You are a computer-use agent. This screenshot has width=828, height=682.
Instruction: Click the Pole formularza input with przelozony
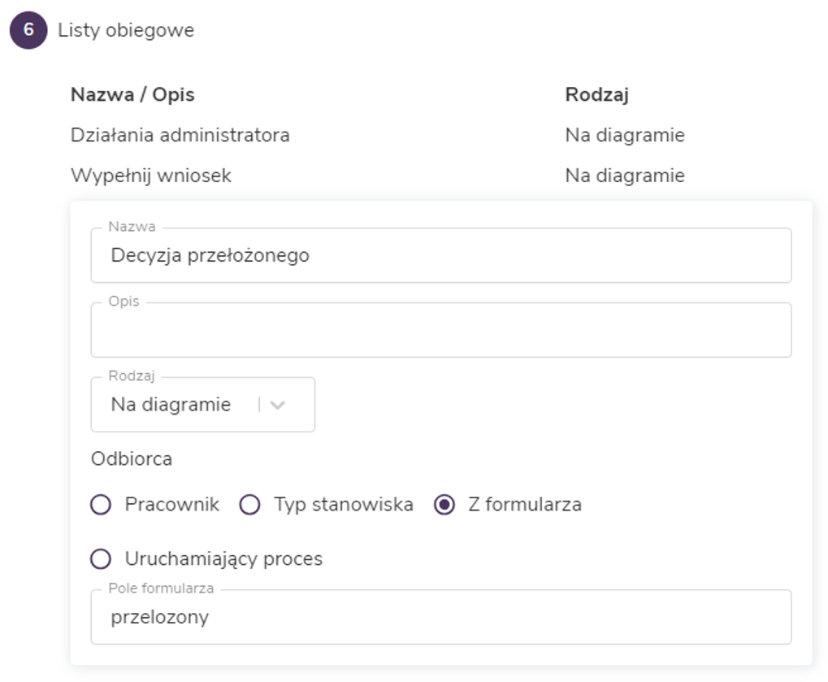(x=440, y=618)
